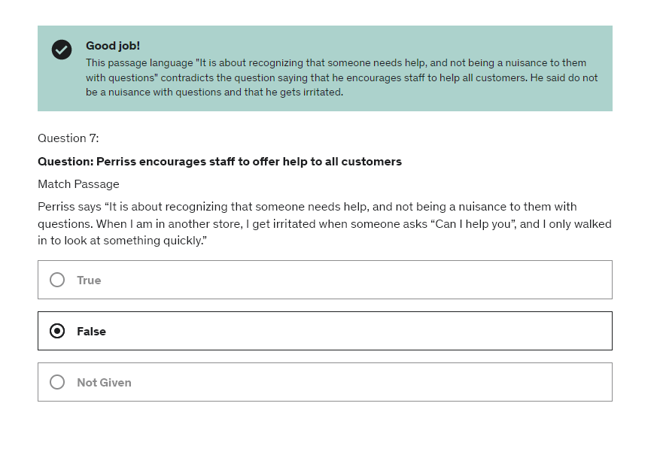
Task: Click "offer help to all customers" in the question
Action: [x=323, y=162]
